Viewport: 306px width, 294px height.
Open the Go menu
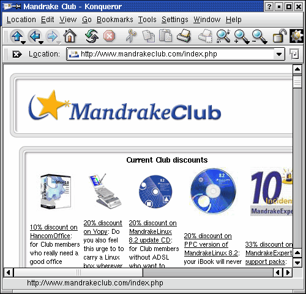(x=87, y=20)
